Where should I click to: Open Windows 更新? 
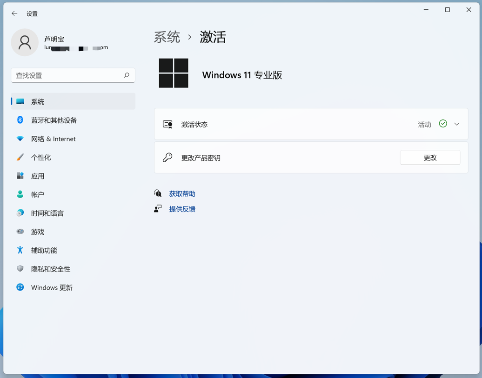(51, 287)
